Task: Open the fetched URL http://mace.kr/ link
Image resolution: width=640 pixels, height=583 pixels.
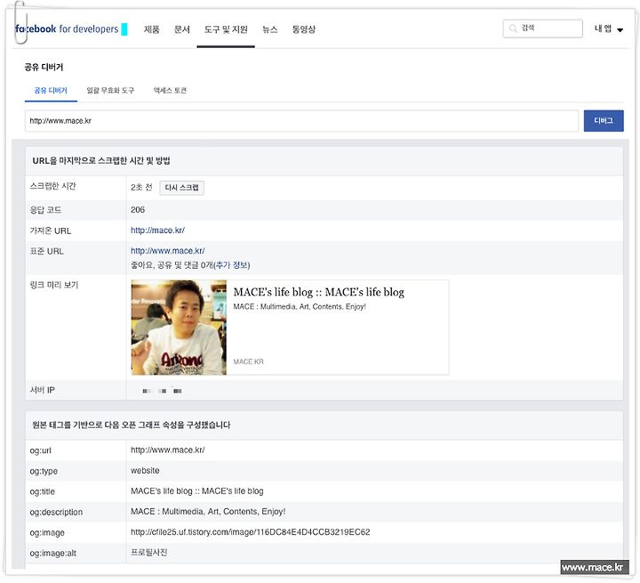Action: (x=157, y=231)
